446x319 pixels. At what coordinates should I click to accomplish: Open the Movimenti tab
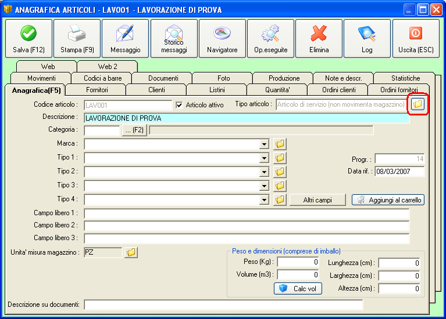pos(41,78)
